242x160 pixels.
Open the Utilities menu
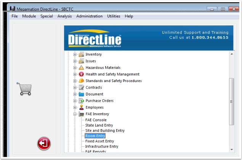114,16
